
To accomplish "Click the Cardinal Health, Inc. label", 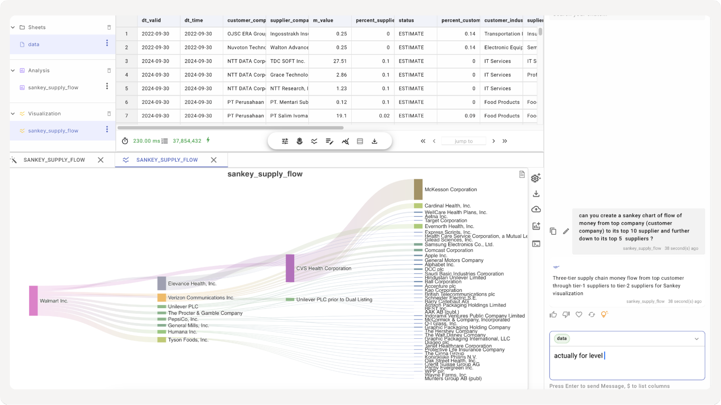I will pos(448,206).
